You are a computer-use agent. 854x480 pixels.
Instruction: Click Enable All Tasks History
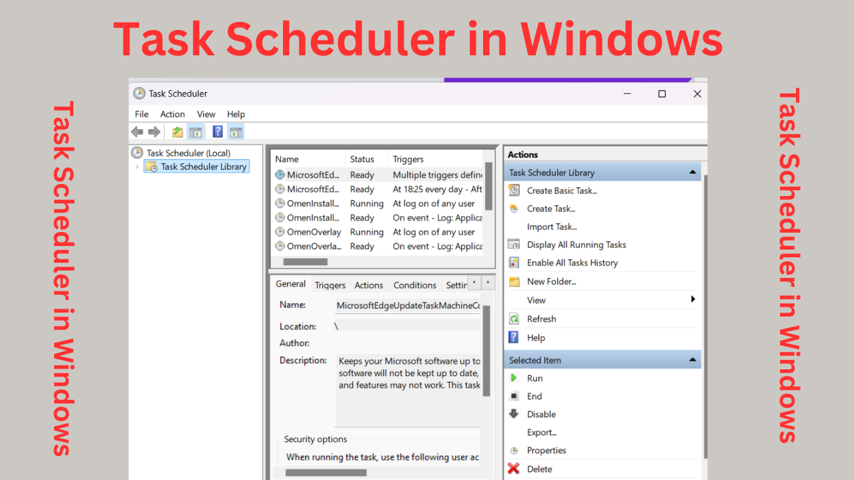point(572,263)
